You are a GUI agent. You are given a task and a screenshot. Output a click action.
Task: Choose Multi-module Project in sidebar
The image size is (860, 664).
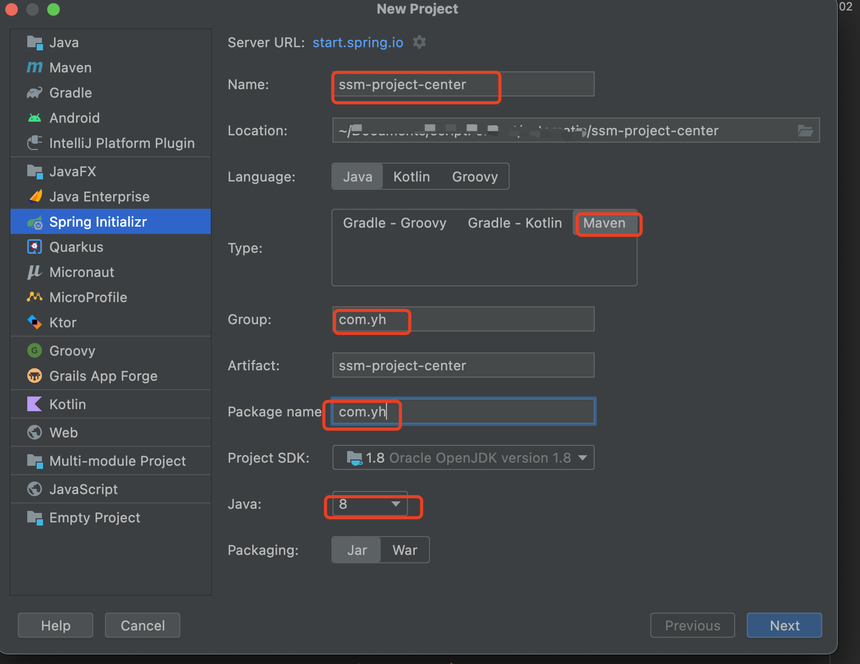[117, 461]
